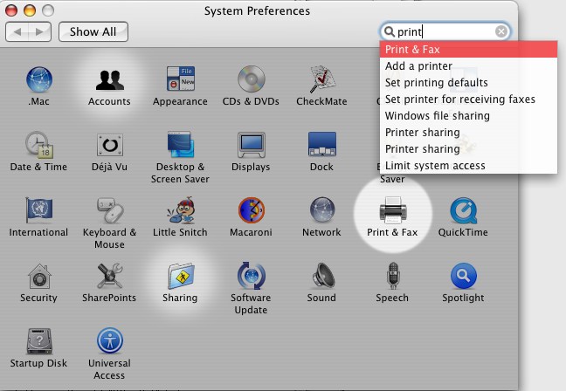The height and width of the screenshot is (391, 566).
Task: Go back with the left arrow button
Action: click(17, 31)
